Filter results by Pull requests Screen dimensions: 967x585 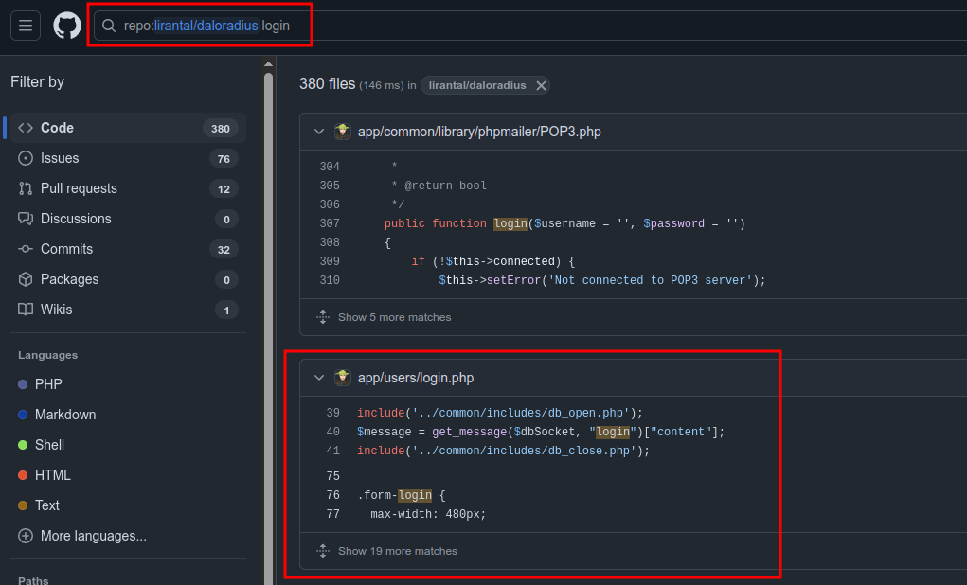[79, 188]
